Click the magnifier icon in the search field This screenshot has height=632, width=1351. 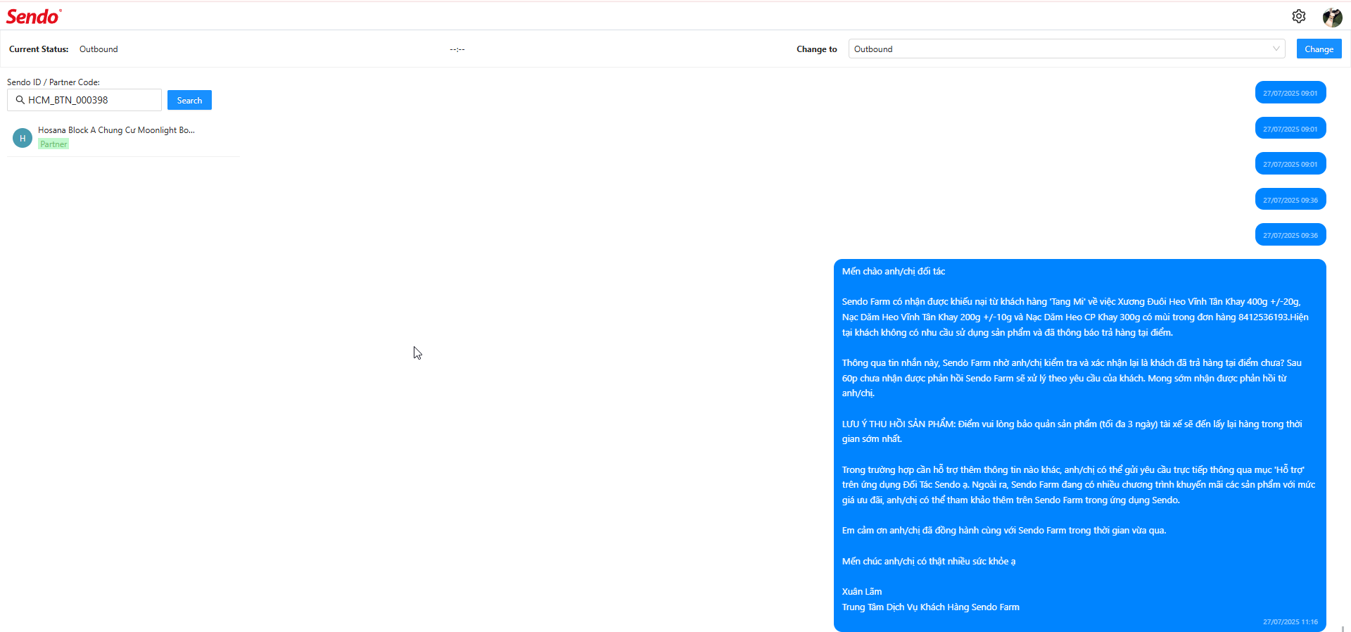(20, 100)
